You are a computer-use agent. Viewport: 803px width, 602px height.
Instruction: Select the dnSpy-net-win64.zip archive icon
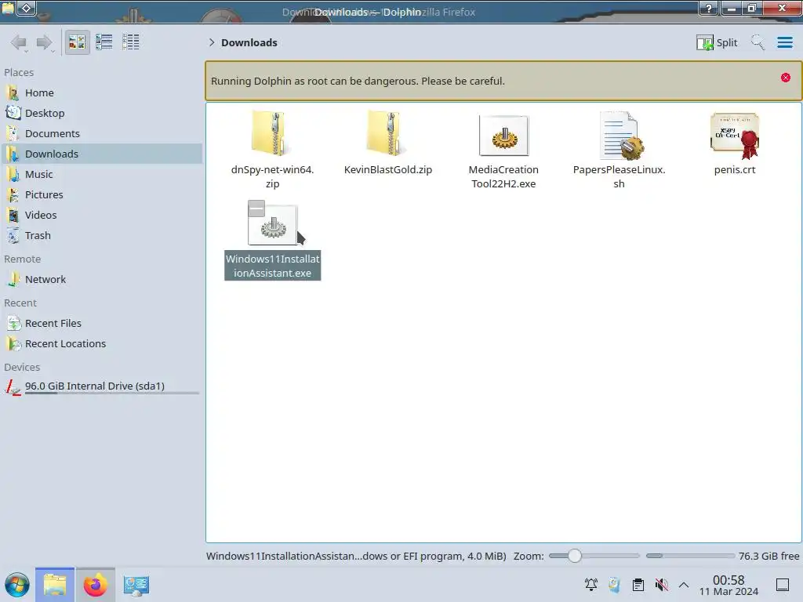[272, 134]
